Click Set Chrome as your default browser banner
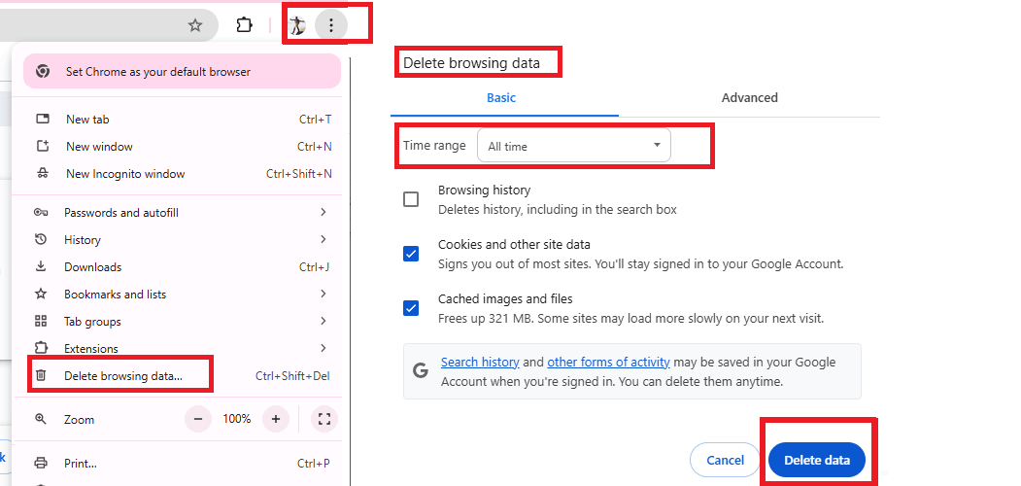1021x486 pixels. coord(183,71)
